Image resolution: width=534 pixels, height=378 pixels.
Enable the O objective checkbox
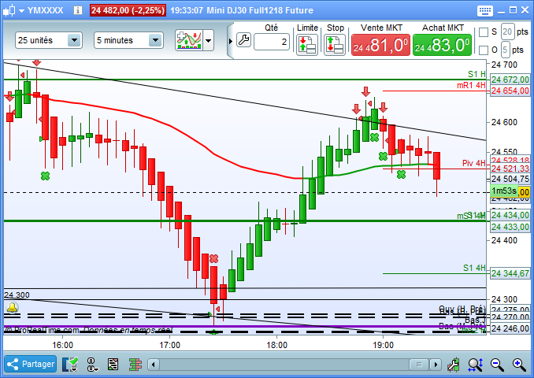[x=484, y=50]
